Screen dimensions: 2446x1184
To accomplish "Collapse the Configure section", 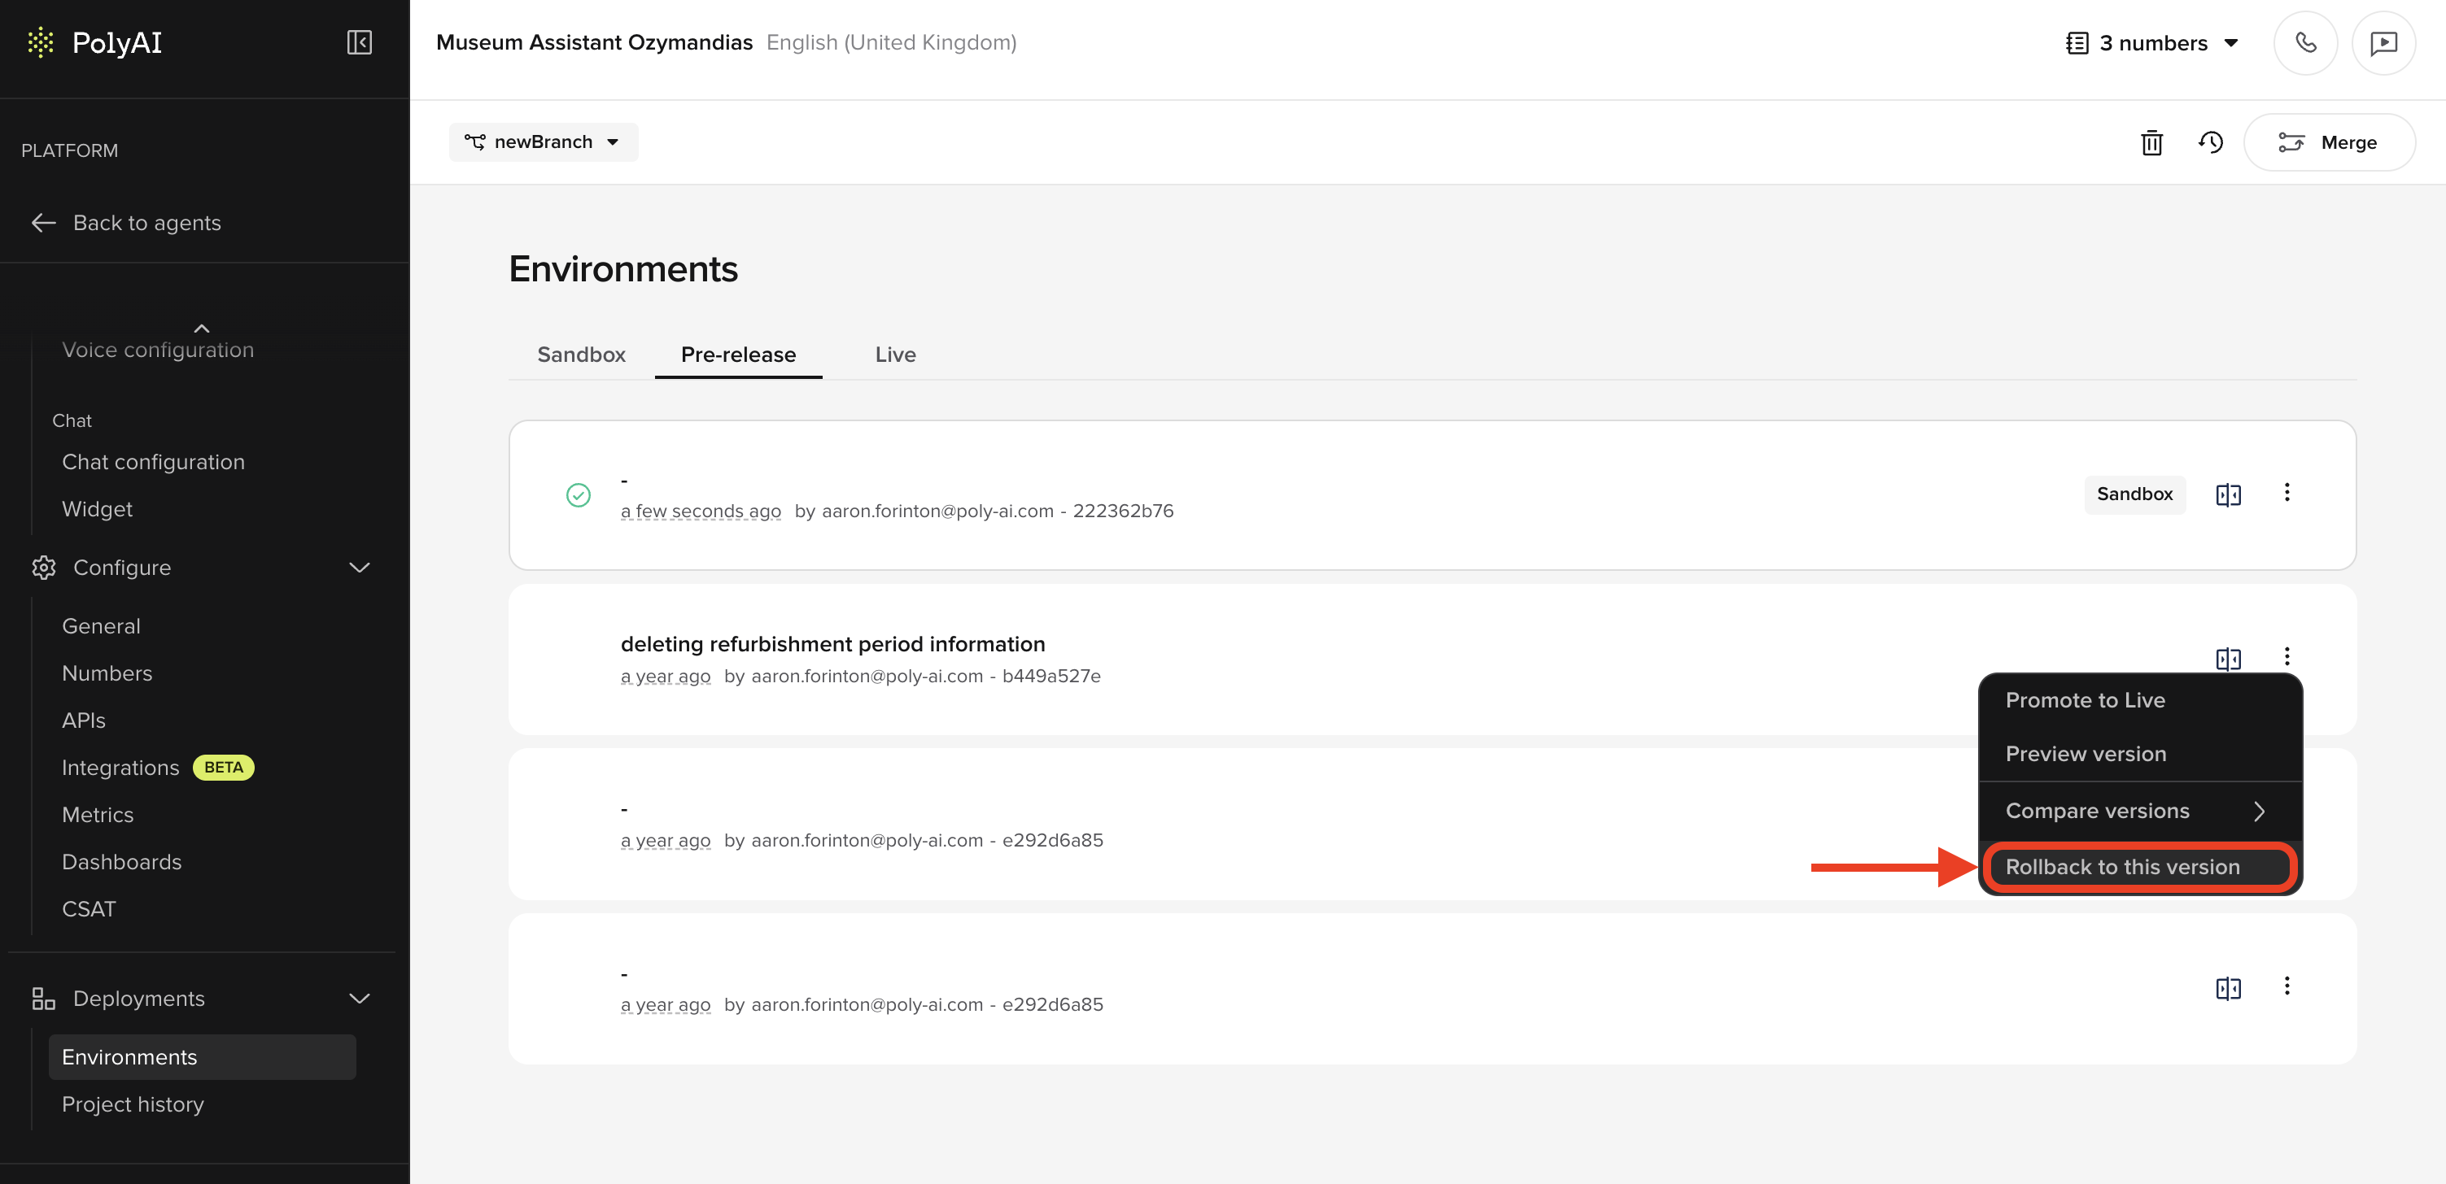I will point(359,568).
